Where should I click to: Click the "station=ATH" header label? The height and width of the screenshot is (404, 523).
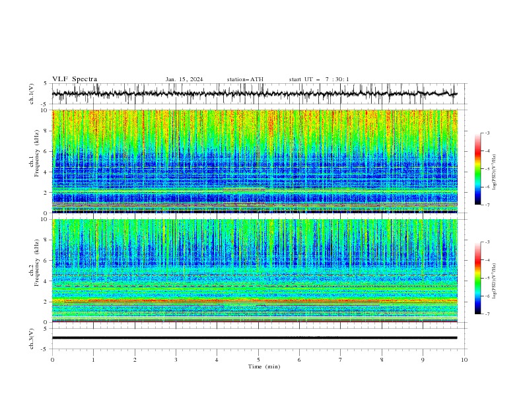pos(245,79)
